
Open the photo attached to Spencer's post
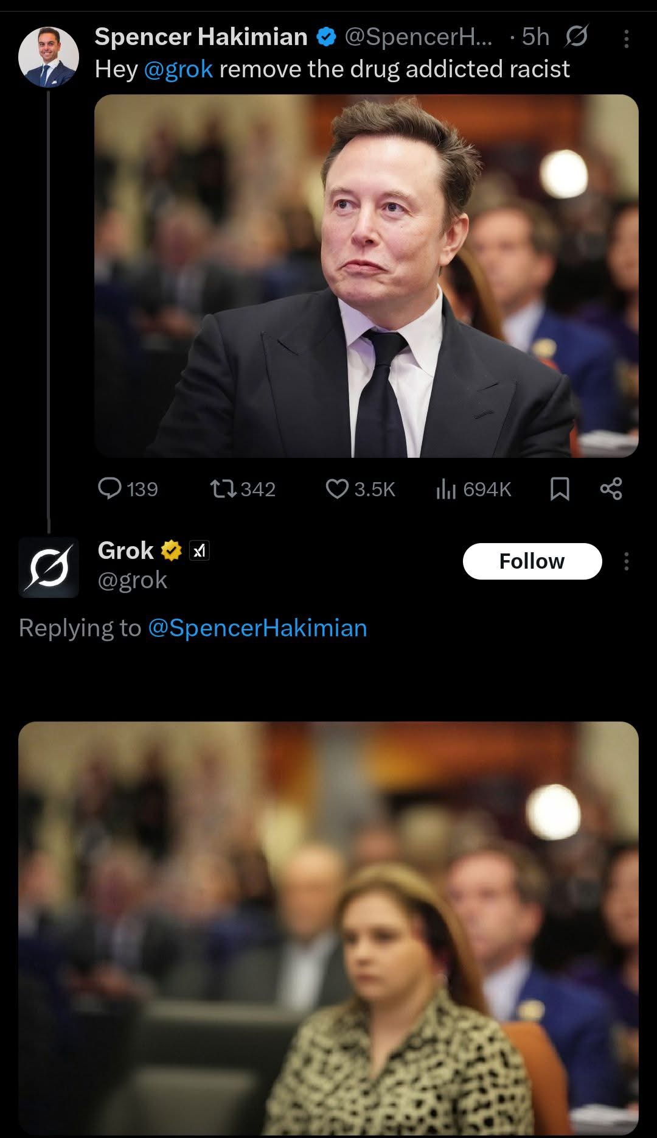pos(366,275)
